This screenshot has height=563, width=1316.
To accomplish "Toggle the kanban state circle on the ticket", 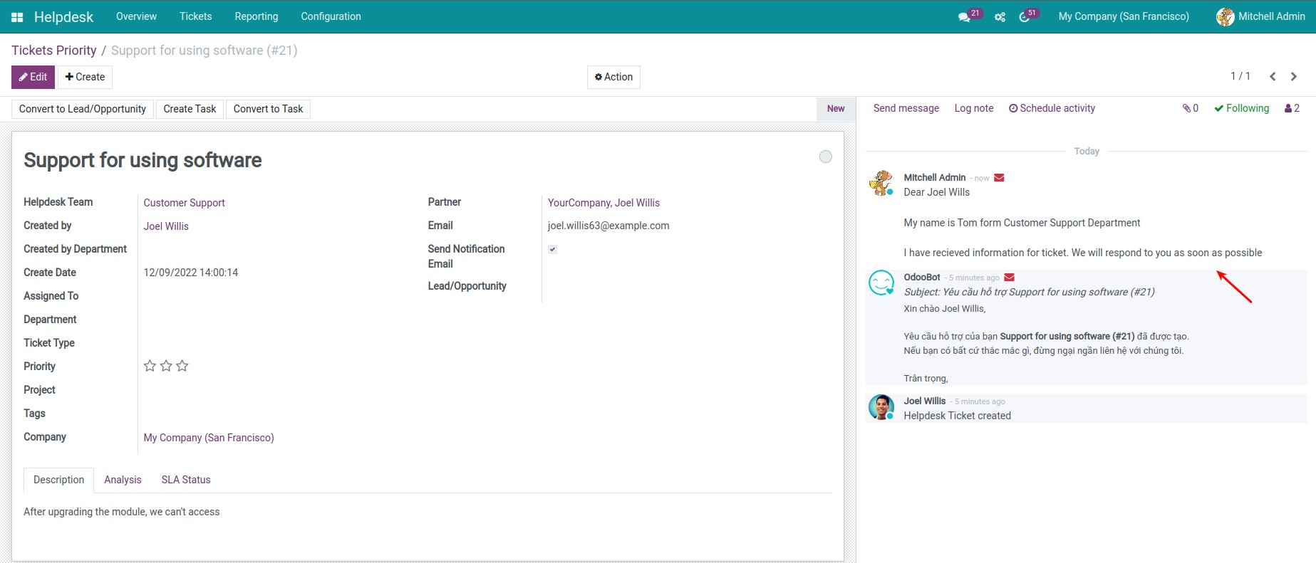I will (x=825, y=157).
